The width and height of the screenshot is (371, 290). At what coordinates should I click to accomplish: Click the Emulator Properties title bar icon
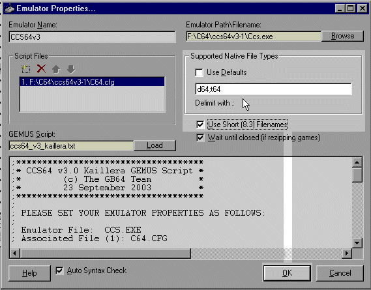click(10, 8)
